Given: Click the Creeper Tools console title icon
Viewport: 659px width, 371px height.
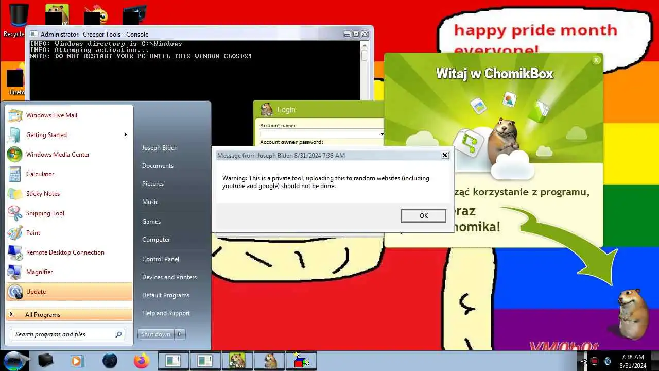Looking at the screenshot, I should (34, 34).
